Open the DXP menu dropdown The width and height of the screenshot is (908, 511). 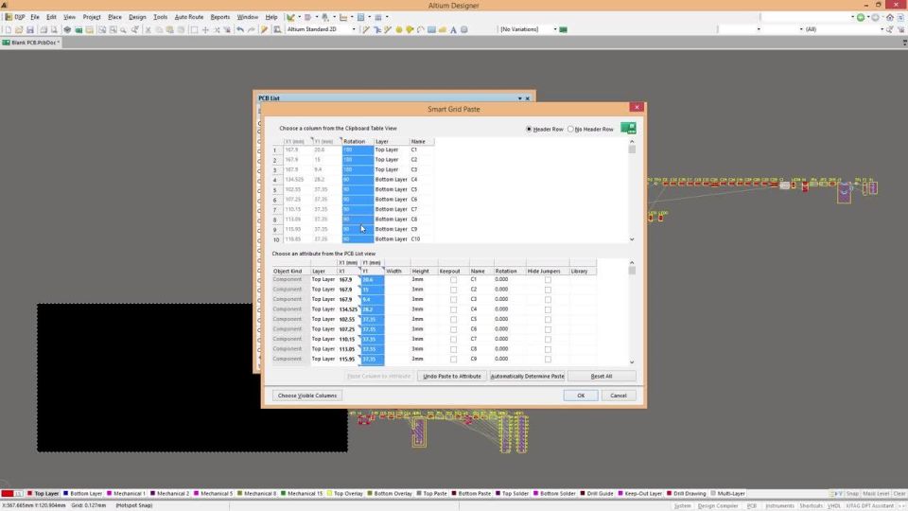(x=16, y=17)
